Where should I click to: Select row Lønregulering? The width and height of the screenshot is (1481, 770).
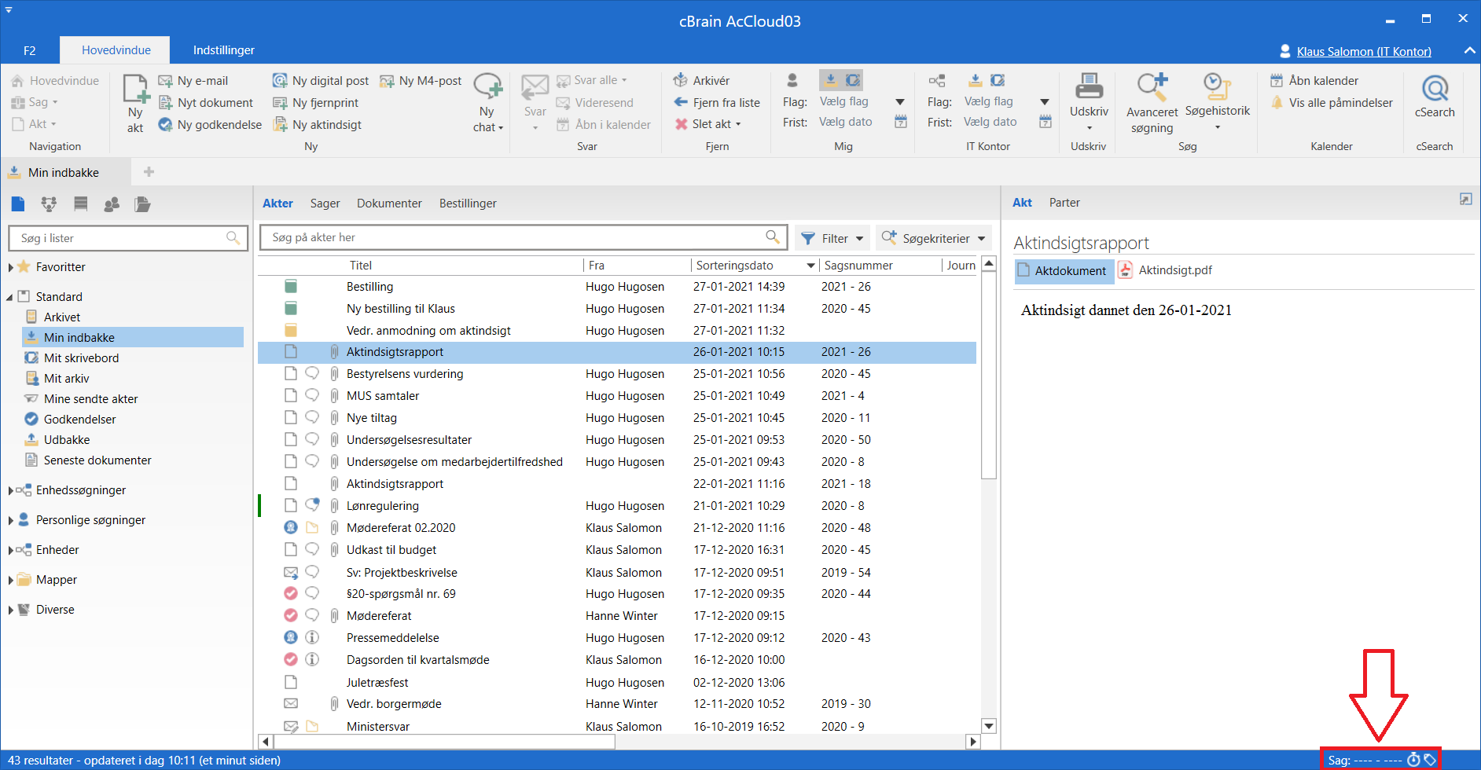point(617,506)
